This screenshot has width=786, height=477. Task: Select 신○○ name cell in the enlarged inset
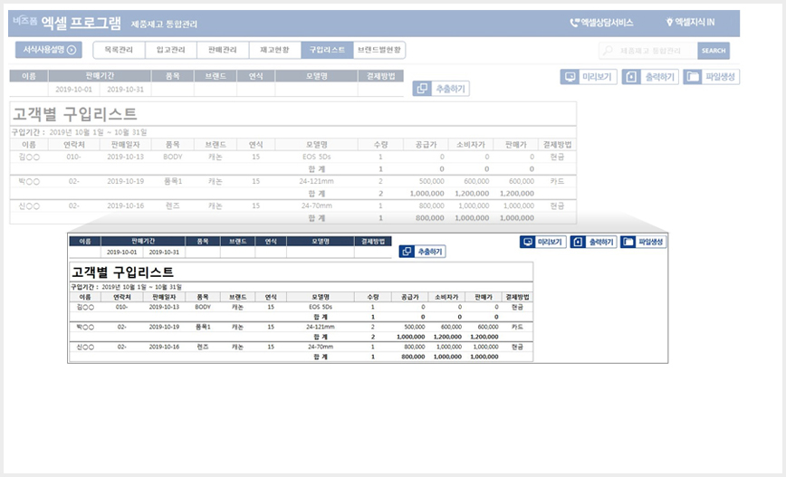point(85,347)
